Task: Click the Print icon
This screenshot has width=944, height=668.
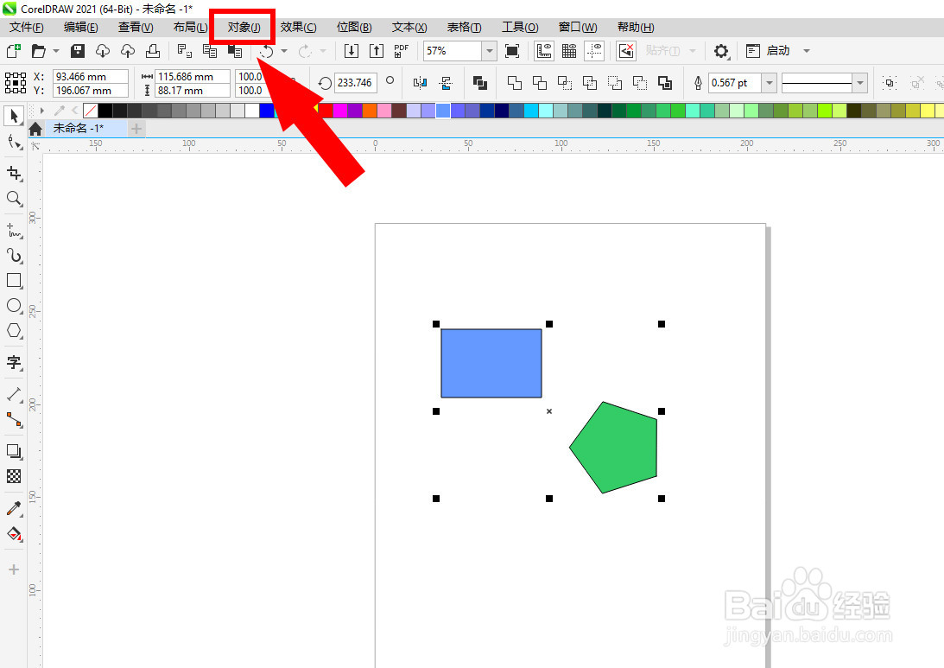Action: click(153, 51)
